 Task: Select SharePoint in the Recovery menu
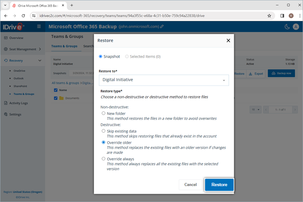[20, 86]
